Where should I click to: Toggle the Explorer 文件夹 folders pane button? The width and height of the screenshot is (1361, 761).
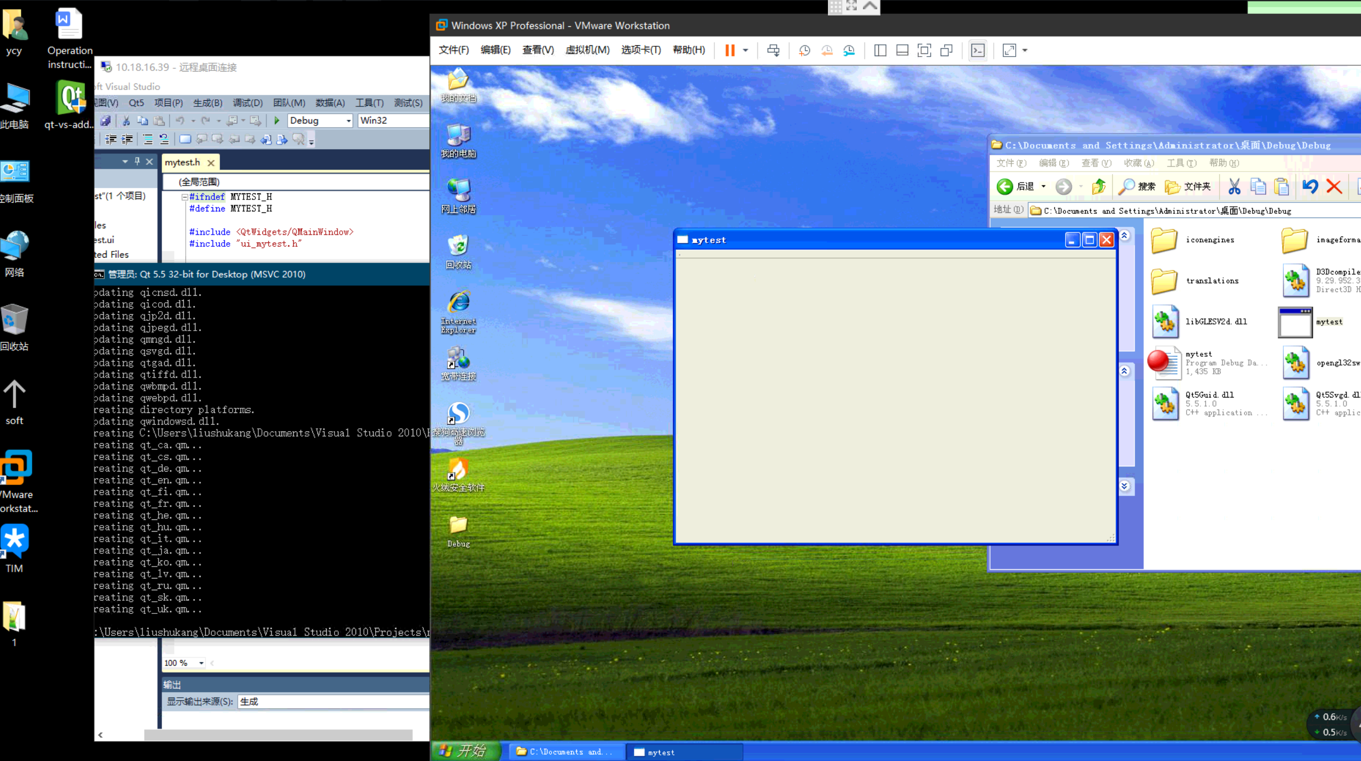pyautogui.click(x=1188, y=186)
